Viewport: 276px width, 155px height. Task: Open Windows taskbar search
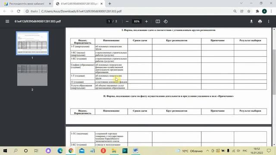coord(16,151)
